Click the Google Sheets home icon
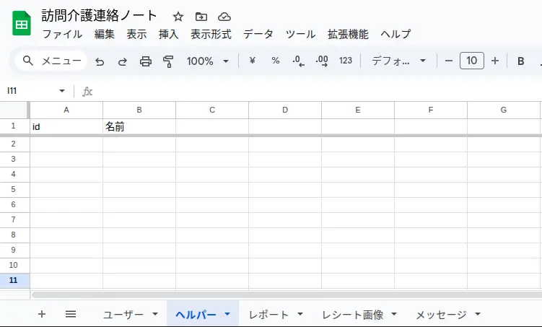Screen dimensions: 542x327 tap(21, 25)
